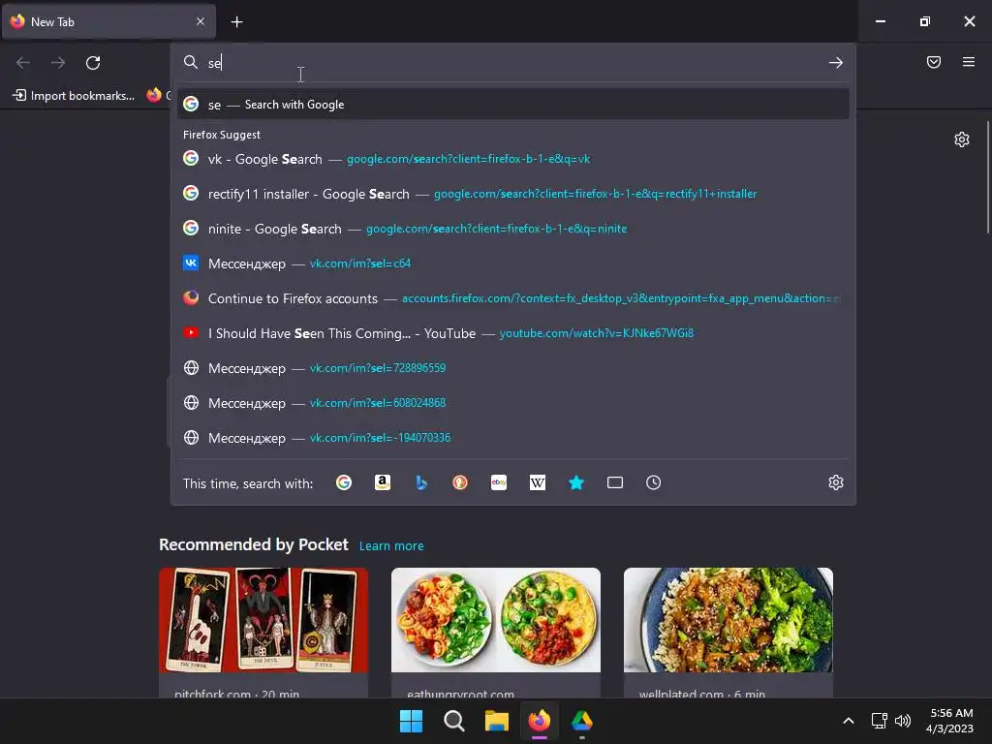992x744 pixels.
Task: Search this time with eBay icon
Action: (x=499, y=482)
